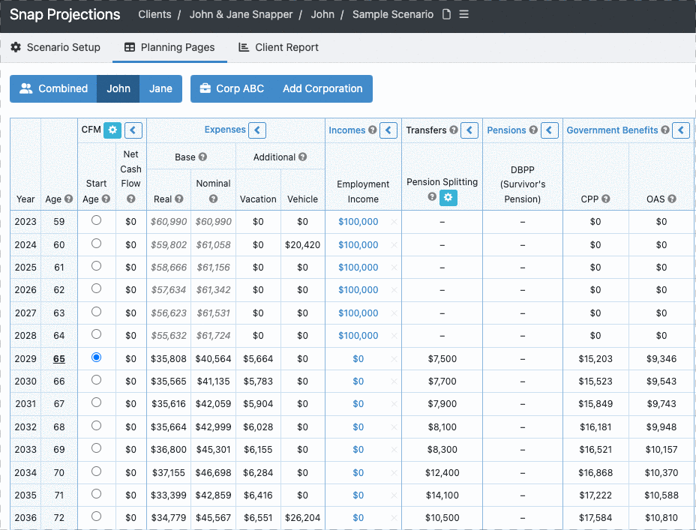Select start age 66 radio button
This screenshot has height=530, width=696.
[96, 381]
